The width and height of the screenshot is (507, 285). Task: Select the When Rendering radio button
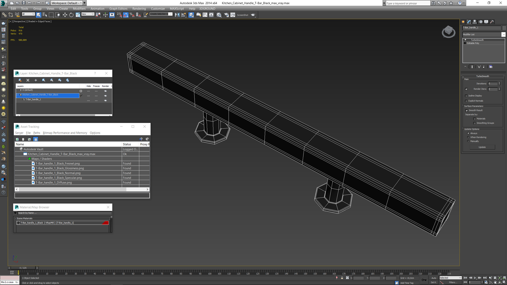tap(468, 137)
